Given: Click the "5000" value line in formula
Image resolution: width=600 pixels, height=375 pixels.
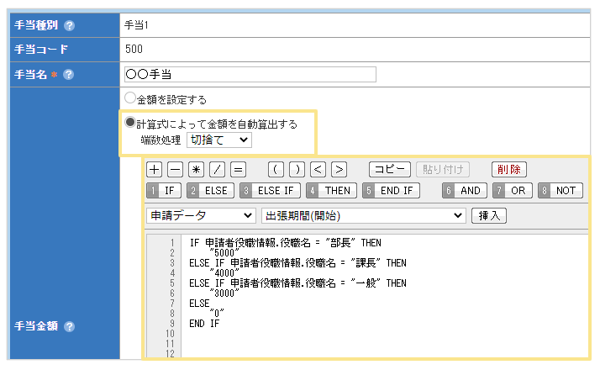Looking at the screenshot, I should (x=224, y=253).
